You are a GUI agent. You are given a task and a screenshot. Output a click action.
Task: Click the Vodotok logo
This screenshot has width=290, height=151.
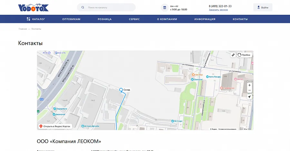(33, 8)
